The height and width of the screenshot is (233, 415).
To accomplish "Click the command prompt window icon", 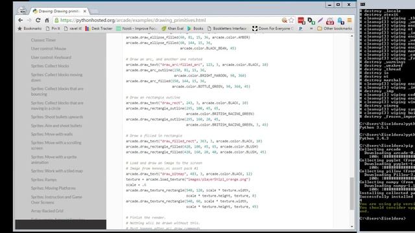I will (x=362, y=5).
